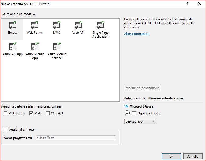
Task: Choose the Web Forms template icon
Action: [35, 25]
